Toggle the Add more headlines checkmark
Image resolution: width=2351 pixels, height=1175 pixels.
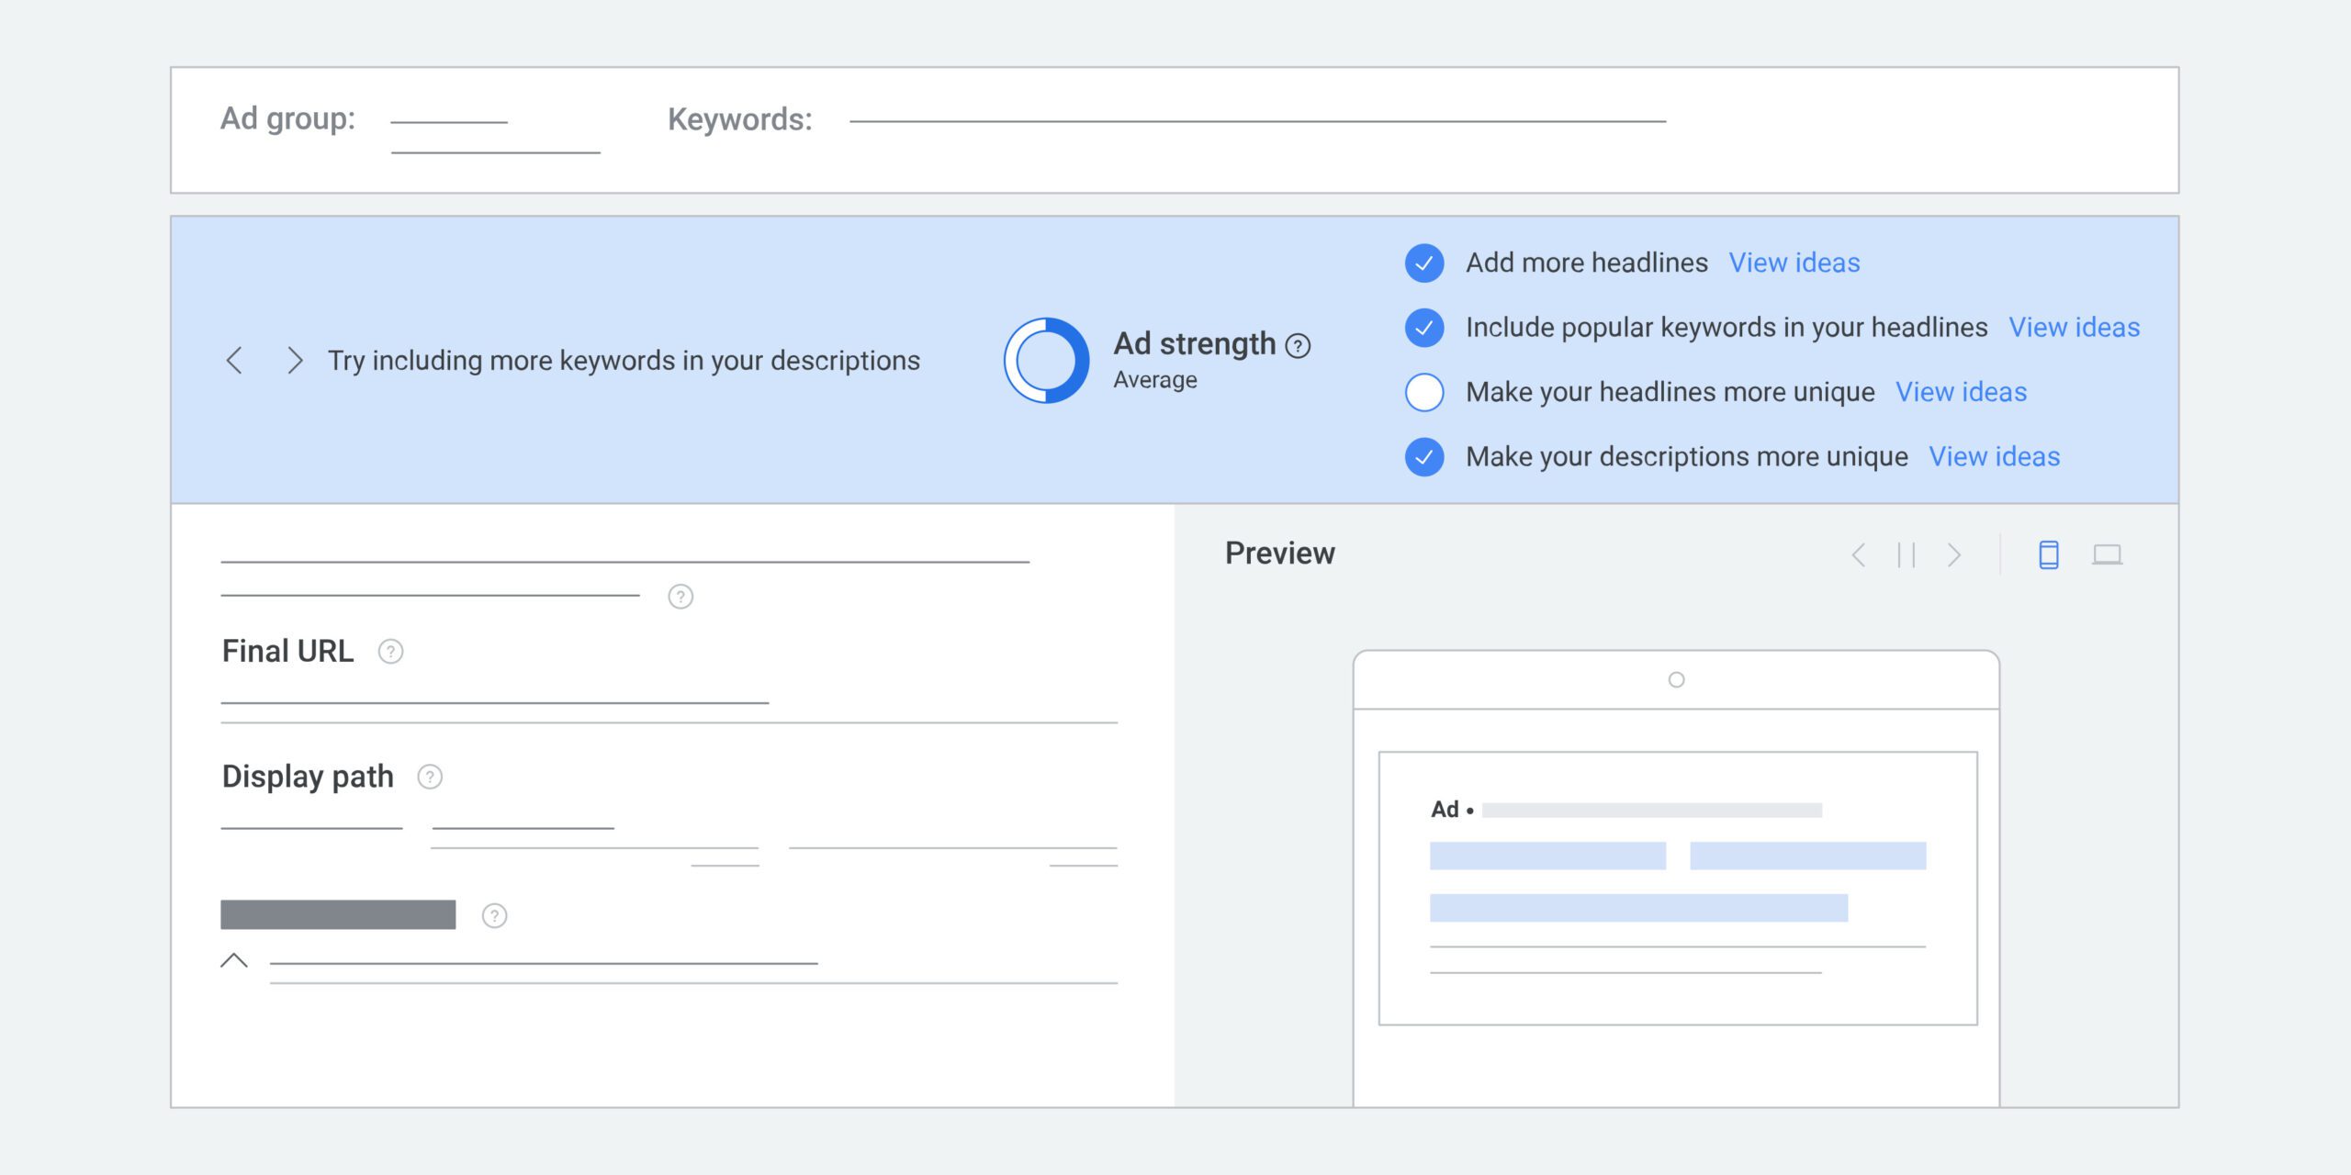click(x=1424, y=263)
